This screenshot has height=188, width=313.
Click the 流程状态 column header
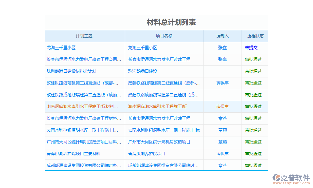point(254,36)
